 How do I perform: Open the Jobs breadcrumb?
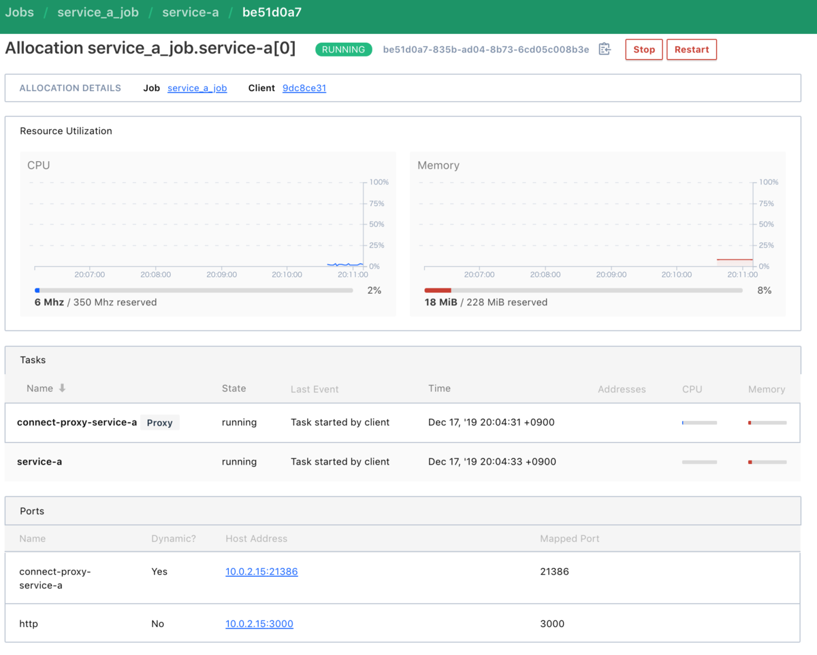[19, 12]
